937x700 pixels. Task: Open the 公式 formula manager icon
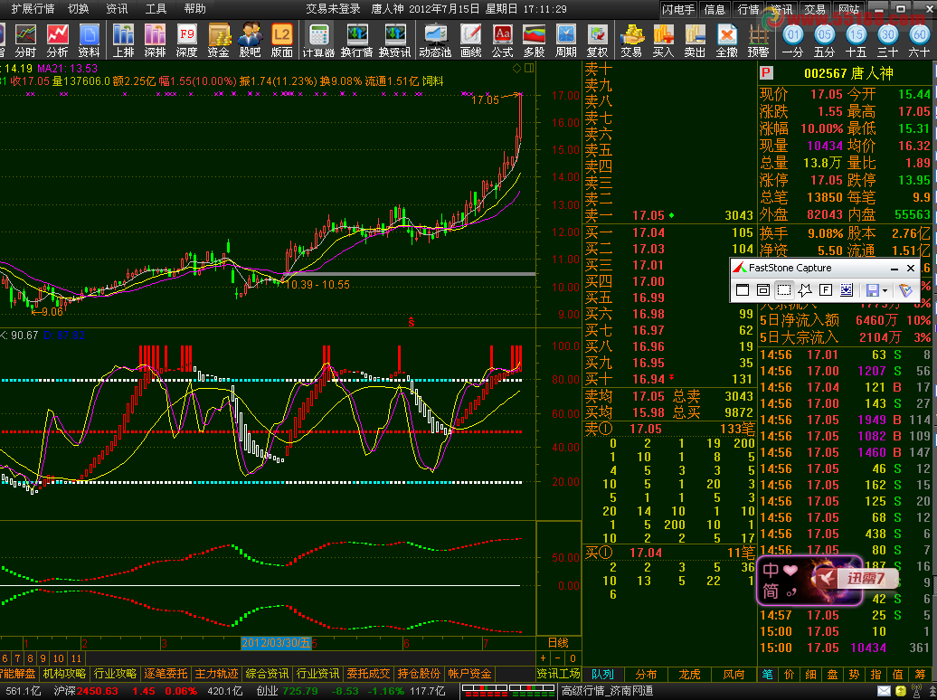pyautogui.click(x=503, y=41)
